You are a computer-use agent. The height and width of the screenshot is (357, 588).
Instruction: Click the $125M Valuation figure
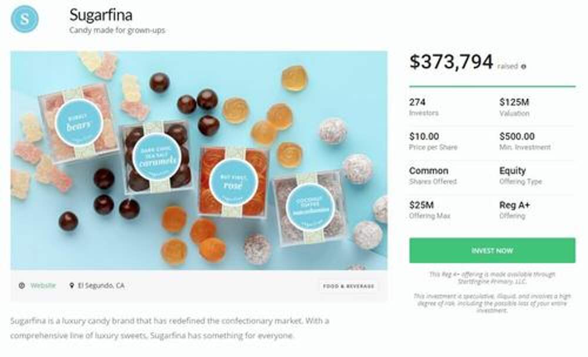click(514, 102)
